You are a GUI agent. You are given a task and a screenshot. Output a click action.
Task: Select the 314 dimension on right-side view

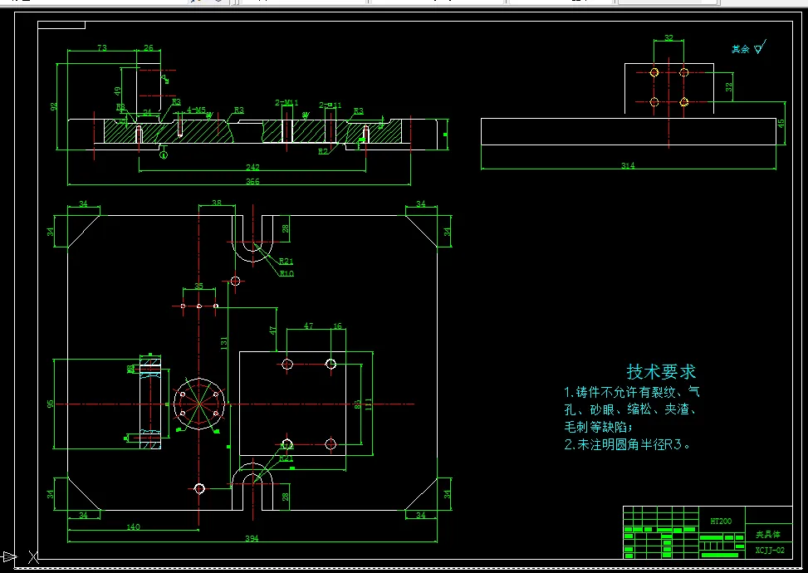click(x=627, y=165)
